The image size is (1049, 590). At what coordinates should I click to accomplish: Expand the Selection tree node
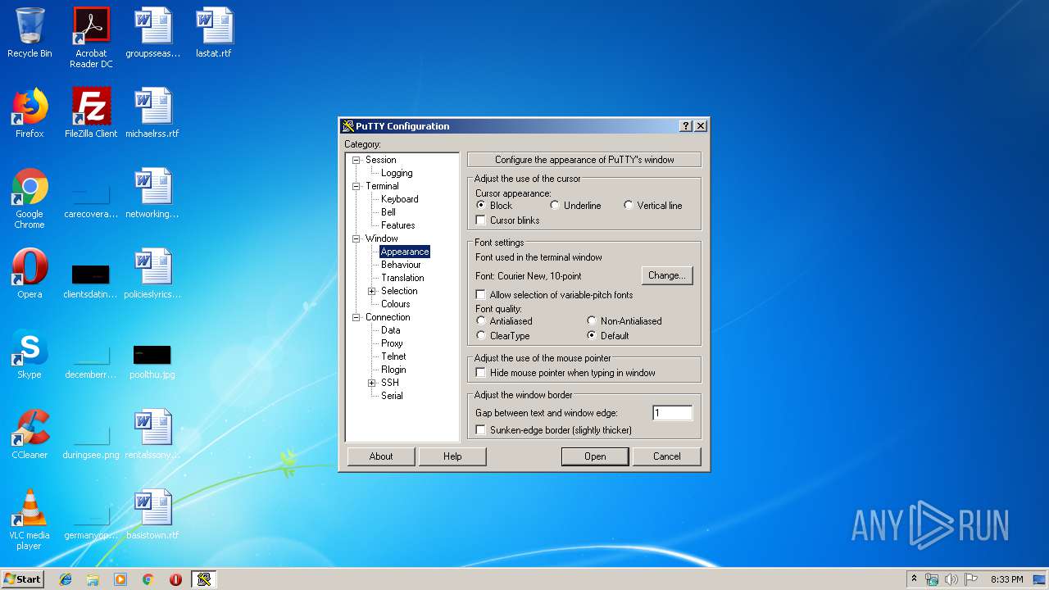pos(372,291)
